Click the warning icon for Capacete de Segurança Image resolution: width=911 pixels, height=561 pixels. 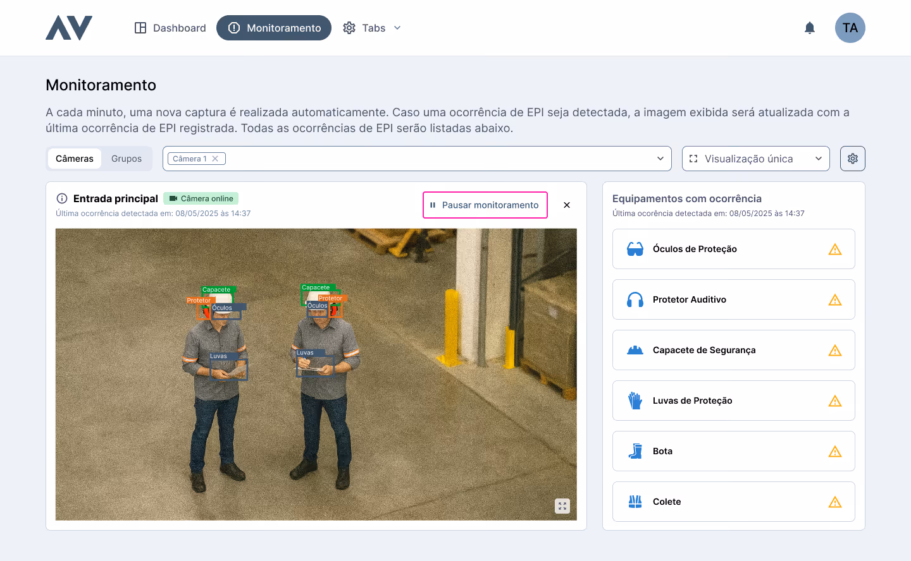coord(835,350)
